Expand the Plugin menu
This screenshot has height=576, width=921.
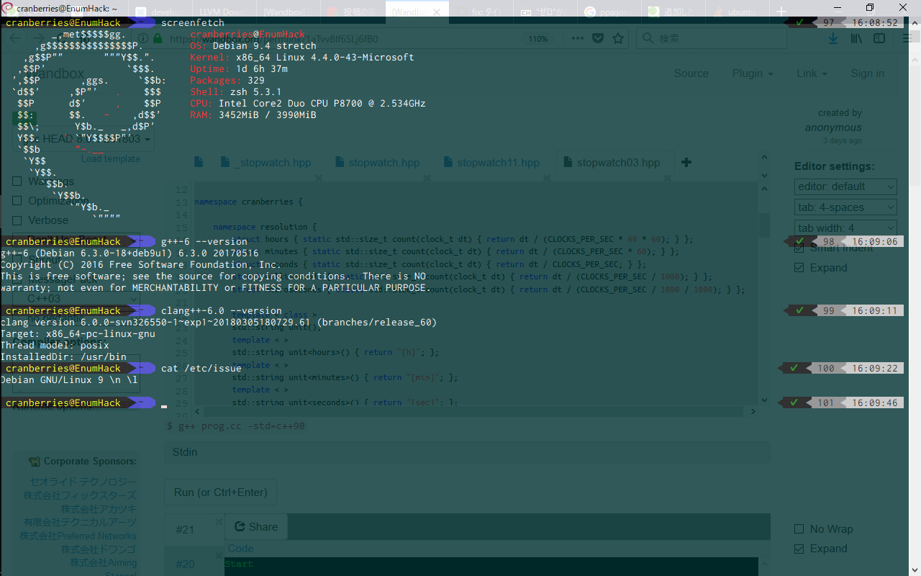(753, 73)
